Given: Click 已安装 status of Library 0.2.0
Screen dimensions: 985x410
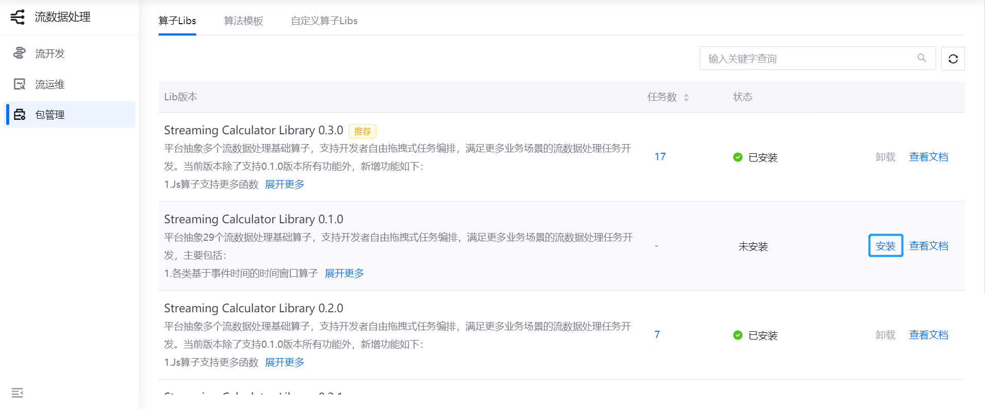Looking at the screenshot, I should (763, 335).
